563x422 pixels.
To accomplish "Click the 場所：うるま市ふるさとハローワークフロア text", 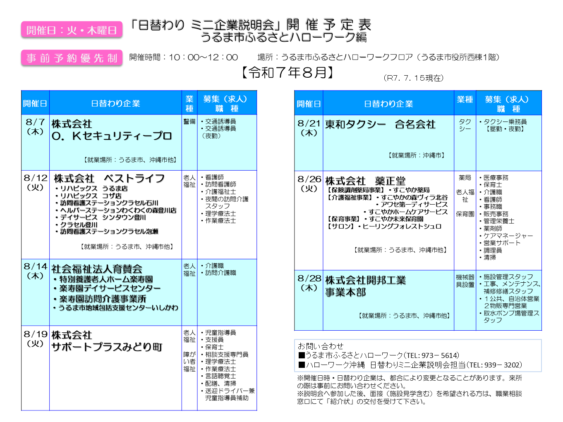I will (379, 57).
